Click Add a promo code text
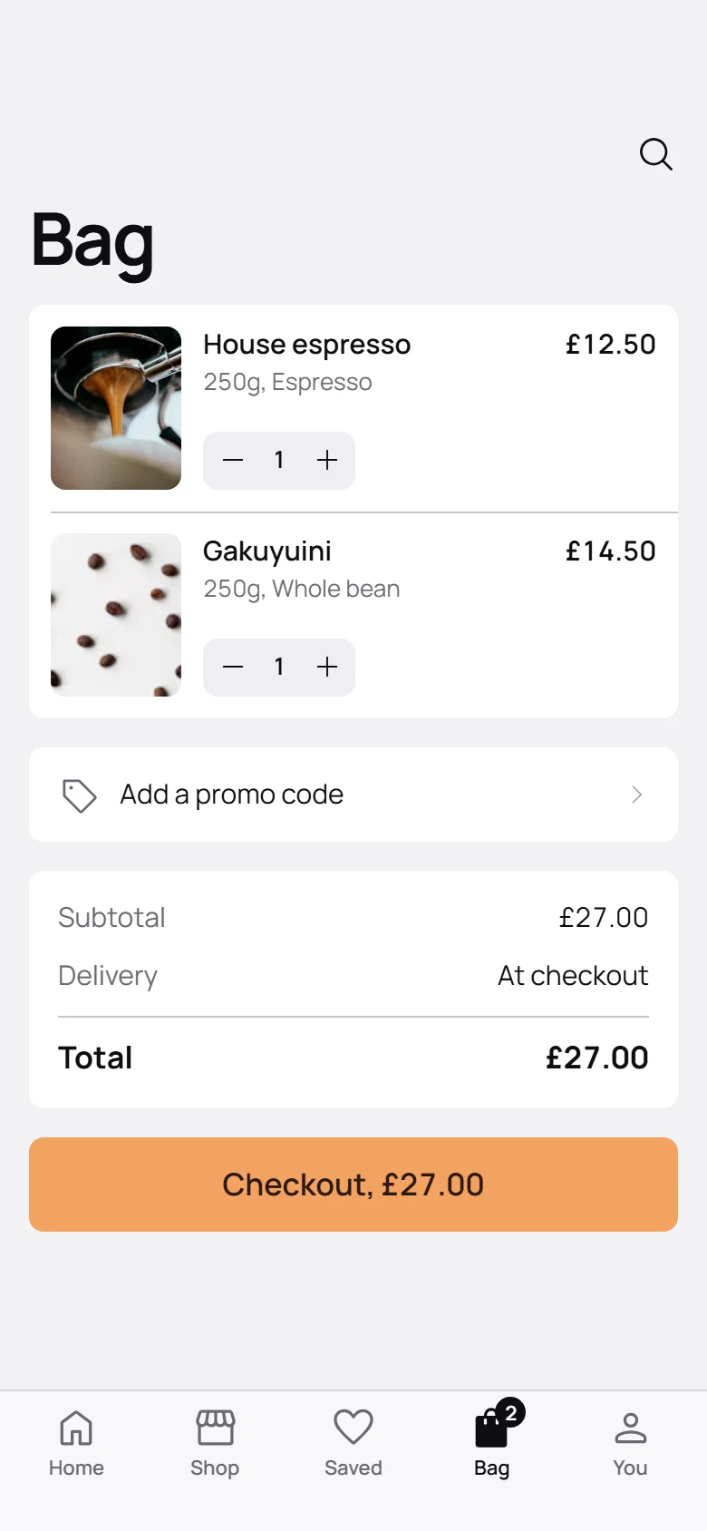 232,795
